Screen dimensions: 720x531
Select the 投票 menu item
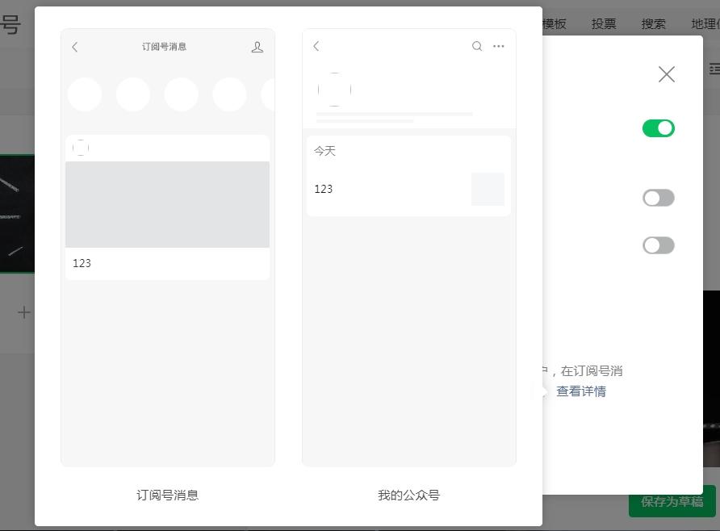point(603,23)
